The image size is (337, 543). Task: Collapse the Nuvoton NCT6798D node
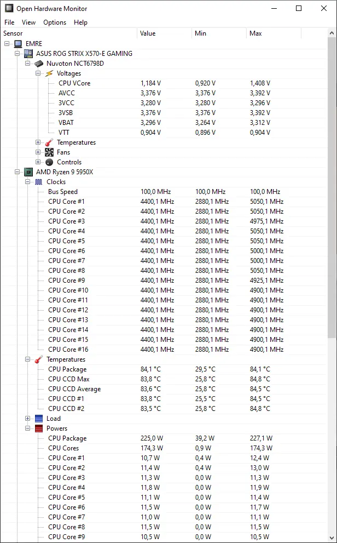pos(28,64)
